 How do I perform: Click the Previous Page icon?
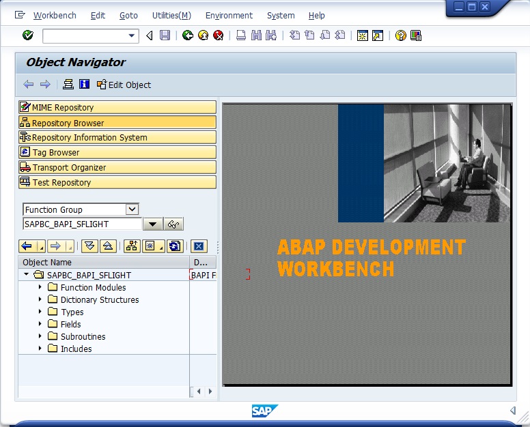[x=309, y=35]
